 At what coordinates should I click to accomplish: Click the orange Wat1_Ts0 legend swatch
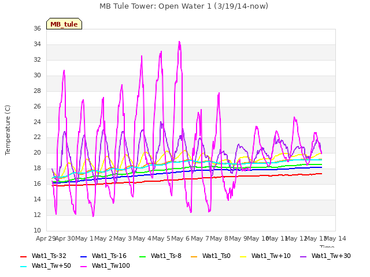(x=194, y=256)
